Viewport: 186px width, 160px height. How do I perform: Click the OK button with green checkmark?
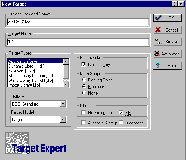pyautogui.click(x=168, y=18)
